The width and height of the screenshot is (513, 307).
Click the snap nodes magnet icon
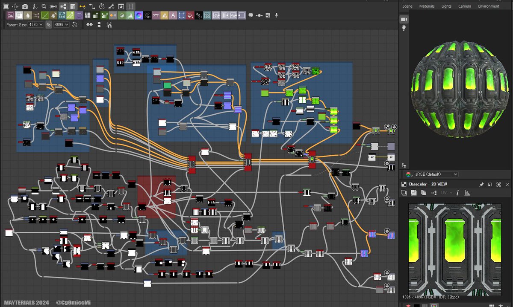tap(108, 25)
